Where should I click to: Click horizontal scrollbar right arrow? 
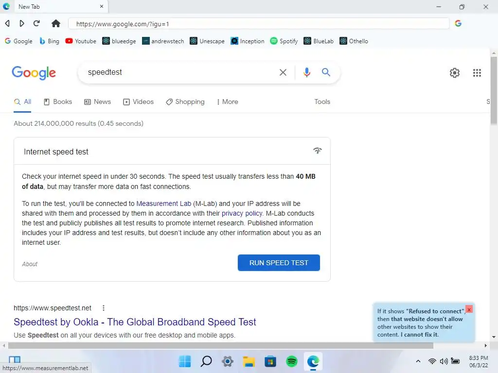coord(485,345)
